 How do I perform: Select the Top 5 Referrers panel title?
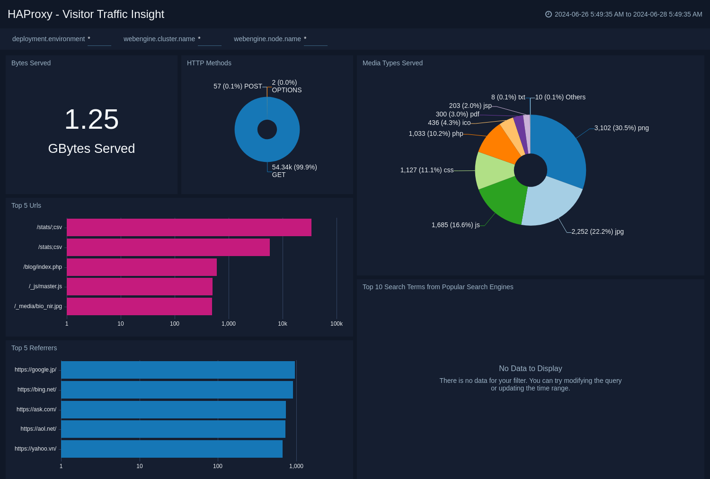pos(34,348)
